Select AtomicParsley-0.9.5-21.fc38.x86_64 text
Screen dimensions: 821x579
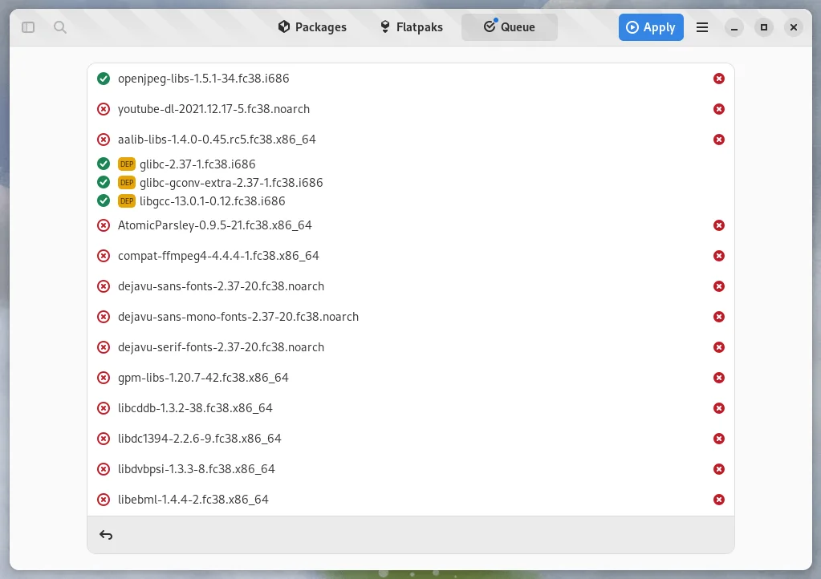click(x=214, y=225)
